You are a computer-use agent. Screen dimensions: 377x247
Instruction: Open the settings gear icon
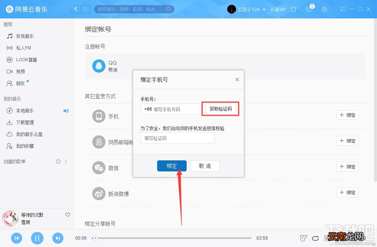pos(324,9)
